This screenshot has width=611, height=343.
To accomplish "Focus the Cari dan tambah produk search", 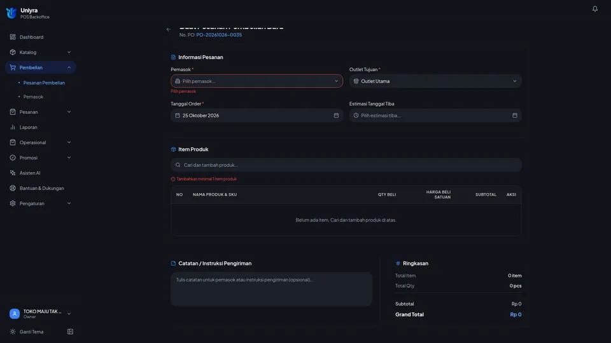I will point(346,165).
